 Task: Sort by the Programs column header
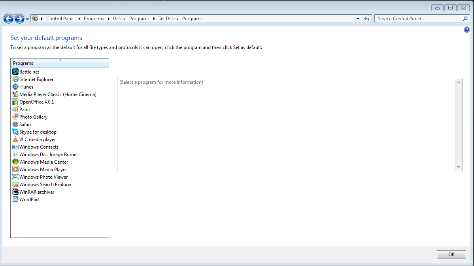coord(60,63)
